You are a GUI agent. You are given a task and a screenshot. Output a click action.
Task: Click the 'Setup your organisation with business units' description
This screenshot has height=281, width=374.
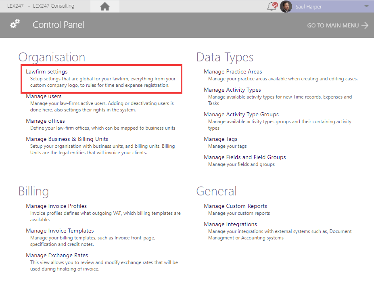(x=102, y=149)
